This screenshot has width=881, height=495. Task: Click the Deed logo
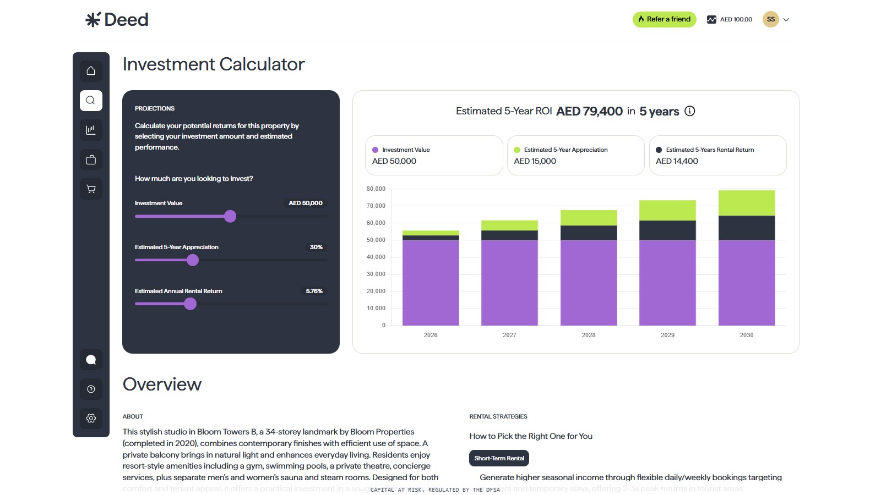pyautogui.click(x=118, y=19)
